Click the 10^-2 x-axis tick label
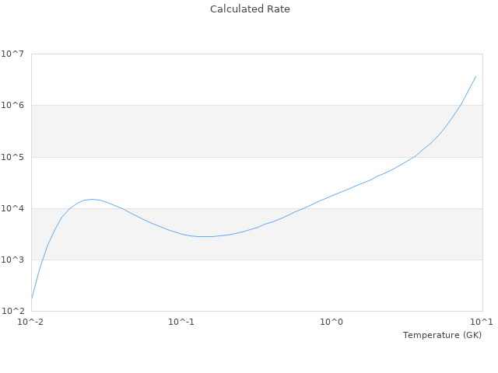Viewport: 498px width, 373px height. coord(31,322)
